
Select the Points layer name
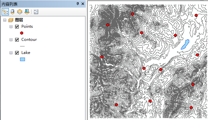27,26
